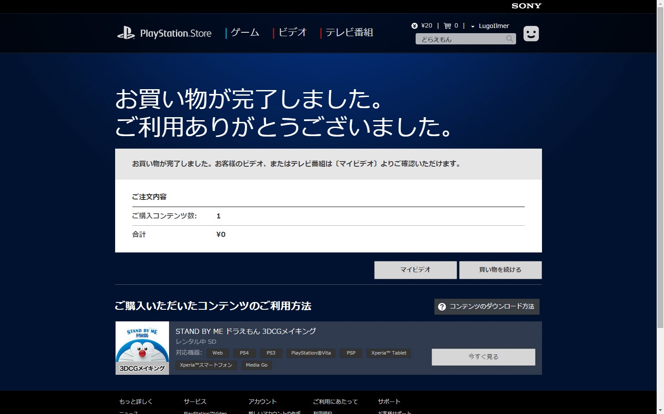The width and height of the screenshot is (664, 414).
Task: Click the Xperia™ Tablet device tag
Action: [x=389, y=353]
